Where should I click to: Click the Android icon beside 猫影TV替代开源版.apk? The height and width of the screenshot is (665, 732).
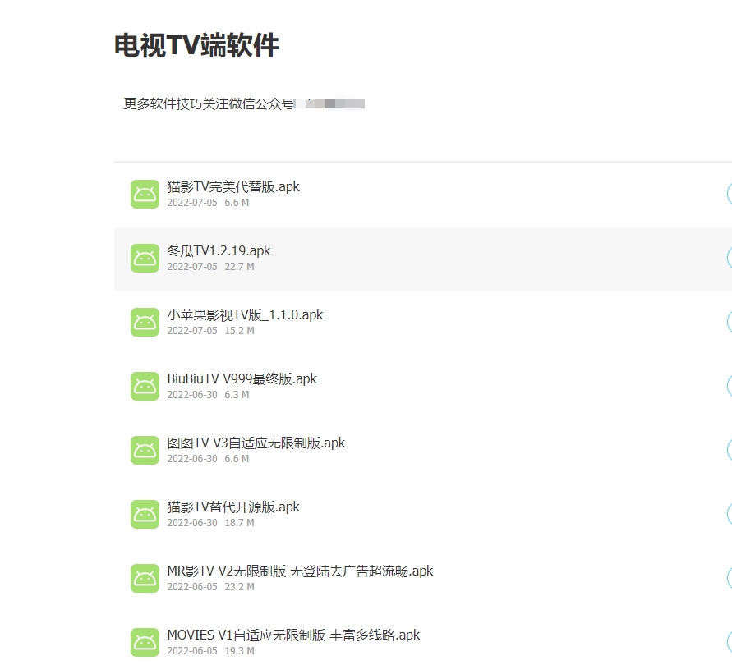coord(145,514)
